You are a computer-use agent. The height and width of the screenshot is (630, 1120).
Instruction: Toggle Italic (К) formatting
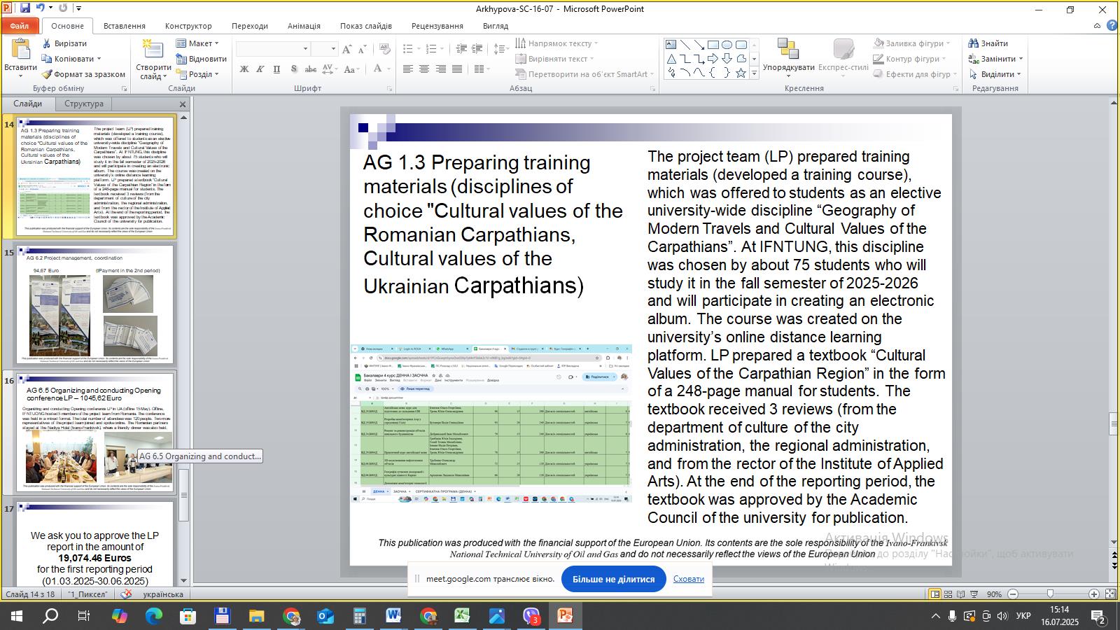click(260, 69)
